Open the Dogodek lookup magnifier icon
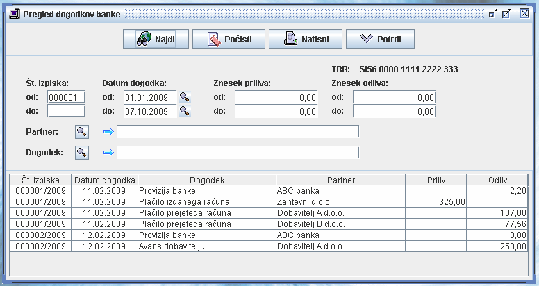This screenshot has height=286, width=539. [82, 152]
